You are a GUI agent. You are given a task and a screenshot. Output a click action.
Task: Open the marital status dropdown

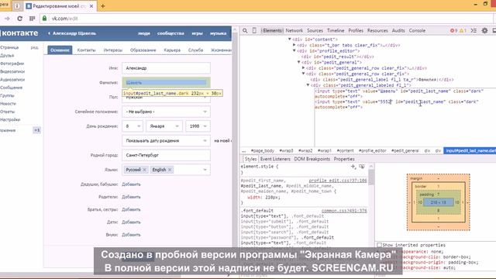pos(166,112)
